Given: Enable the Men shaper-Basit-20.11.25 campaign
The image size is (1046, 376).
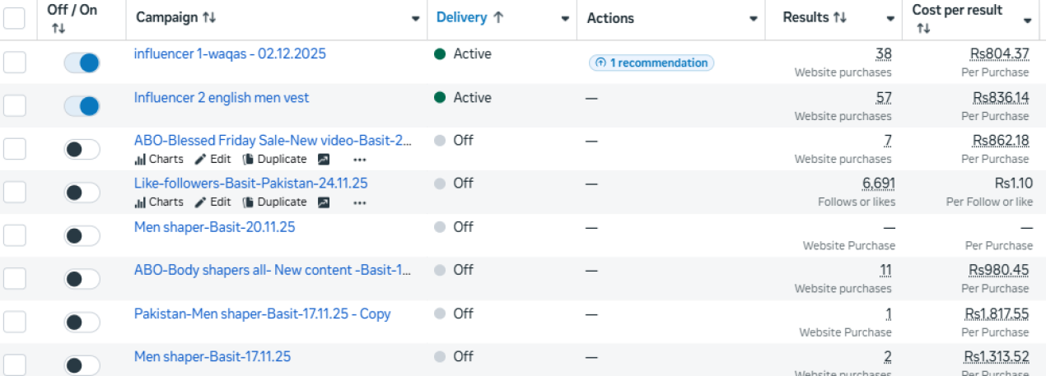Looking at the screenshot, I should pyautogui.click(x=82, y=236).
